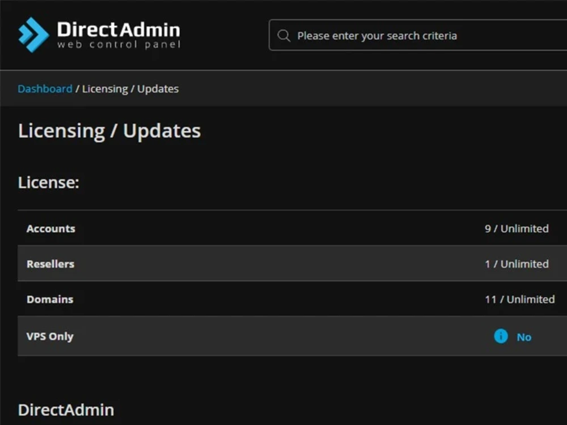The image size is (567, 425).
Task: Click inside the search criteria input field
Action: click(x=397, y=35)
